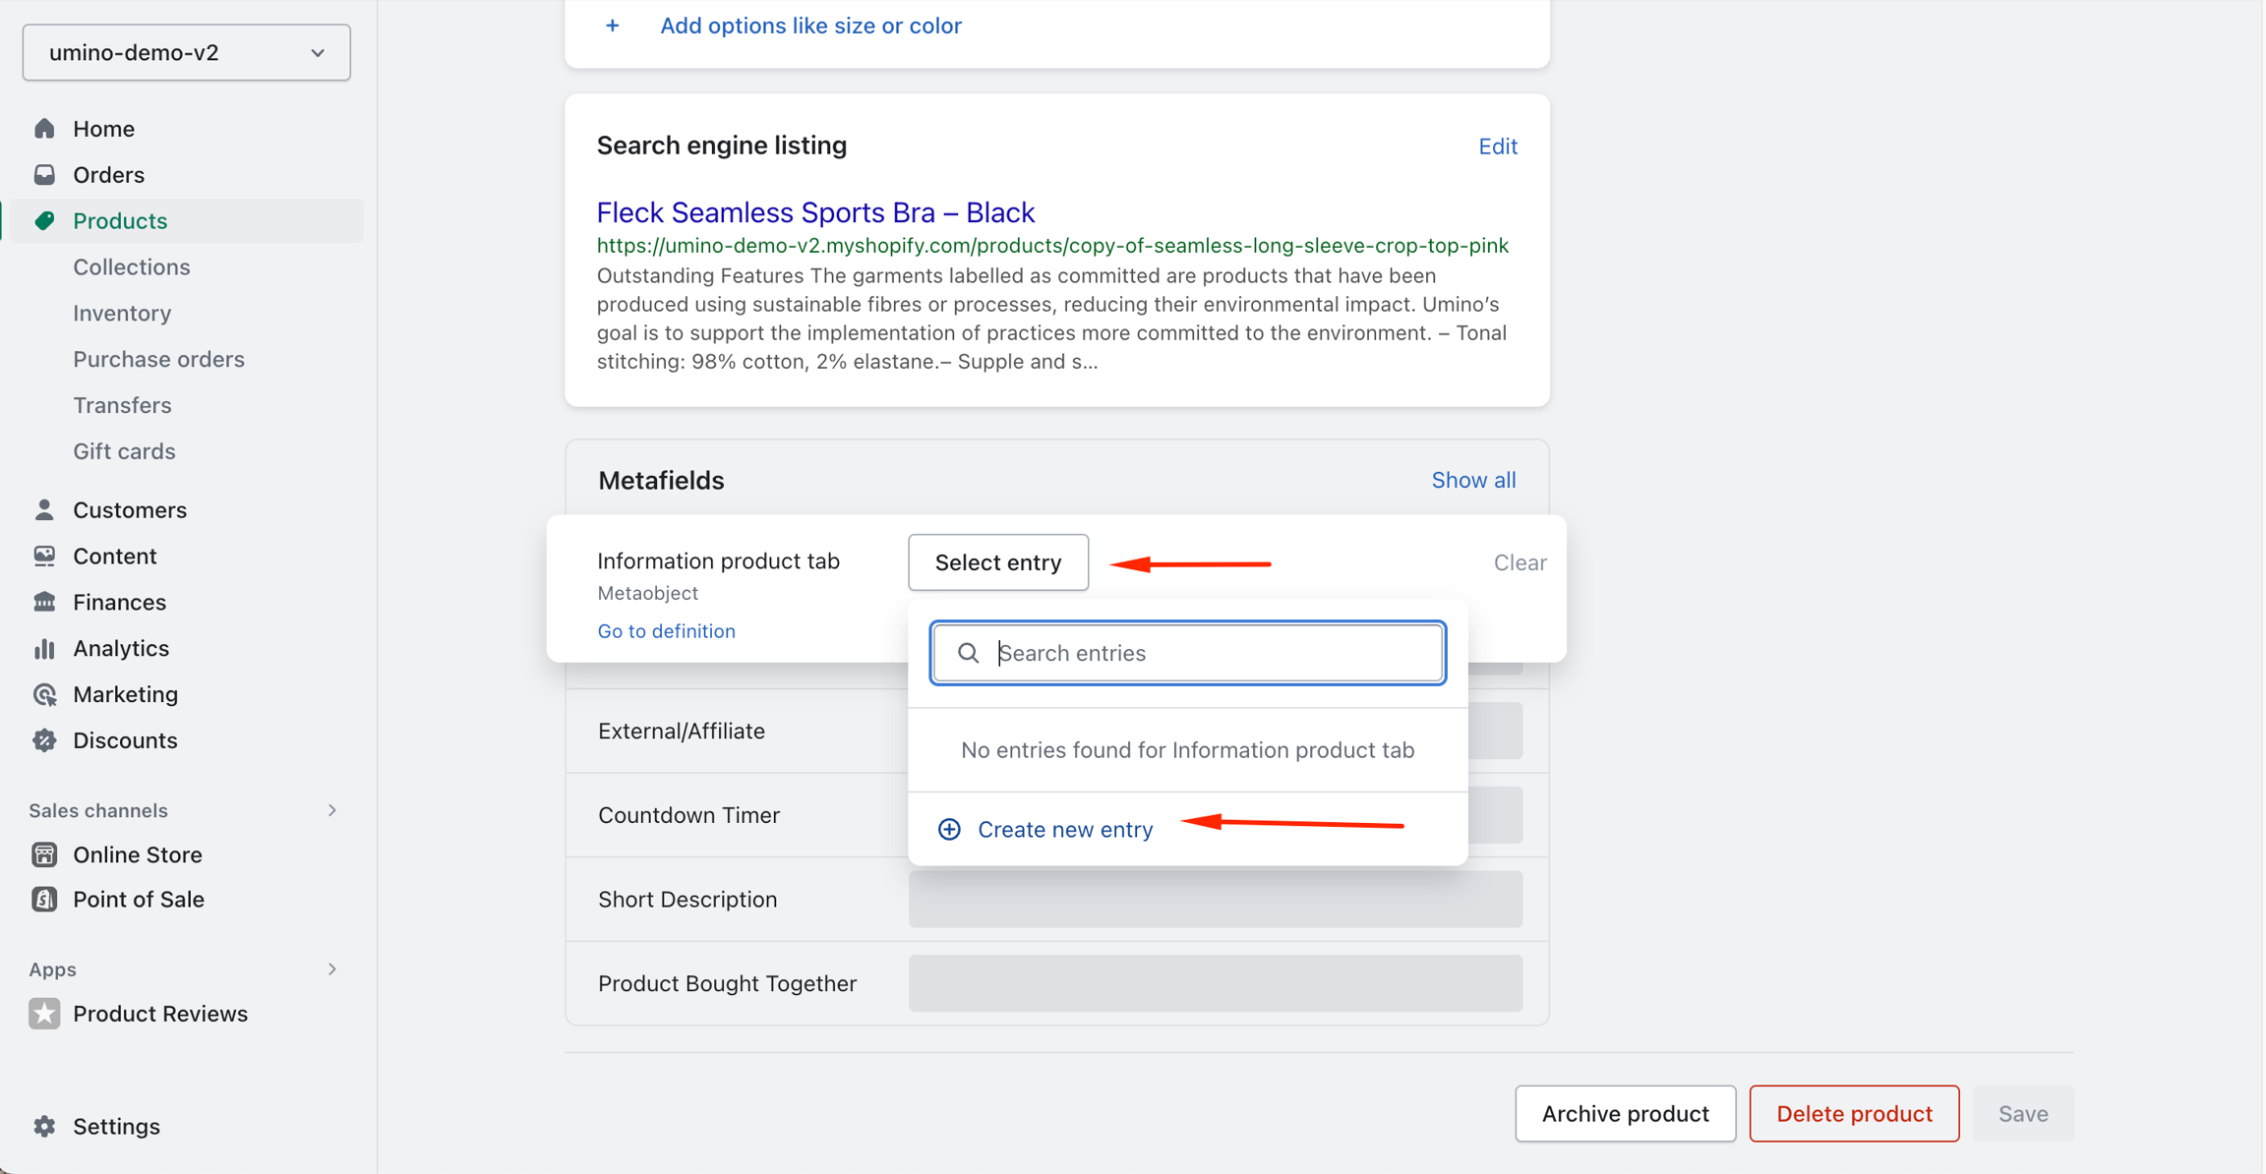2266x1174 pixels.
Task: Click the Customers person icon
Action: coord(44,510)
